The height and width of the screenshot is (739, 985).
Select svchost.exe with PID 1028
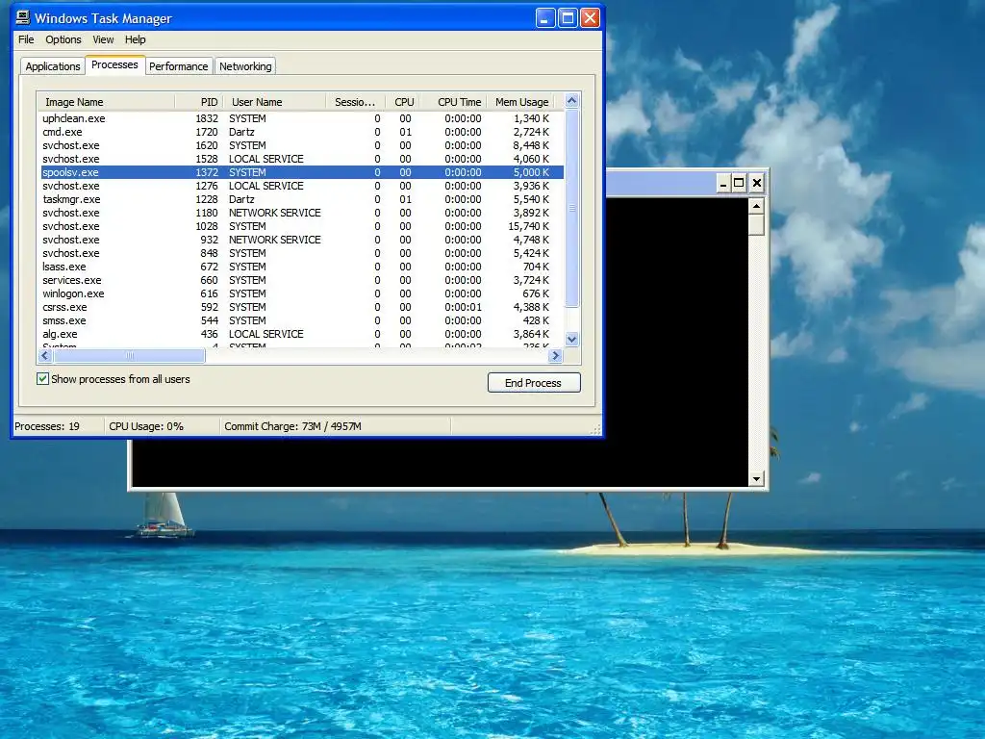point(301,226)
